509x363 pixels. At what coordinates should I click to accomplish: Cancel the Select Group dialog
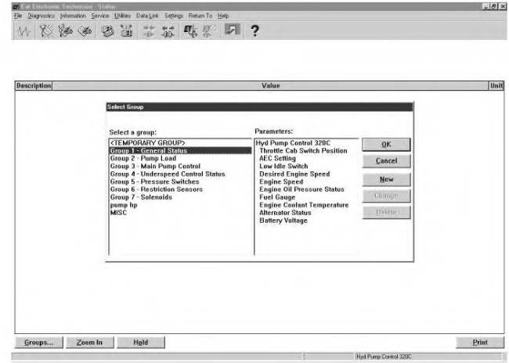[387, 161]
